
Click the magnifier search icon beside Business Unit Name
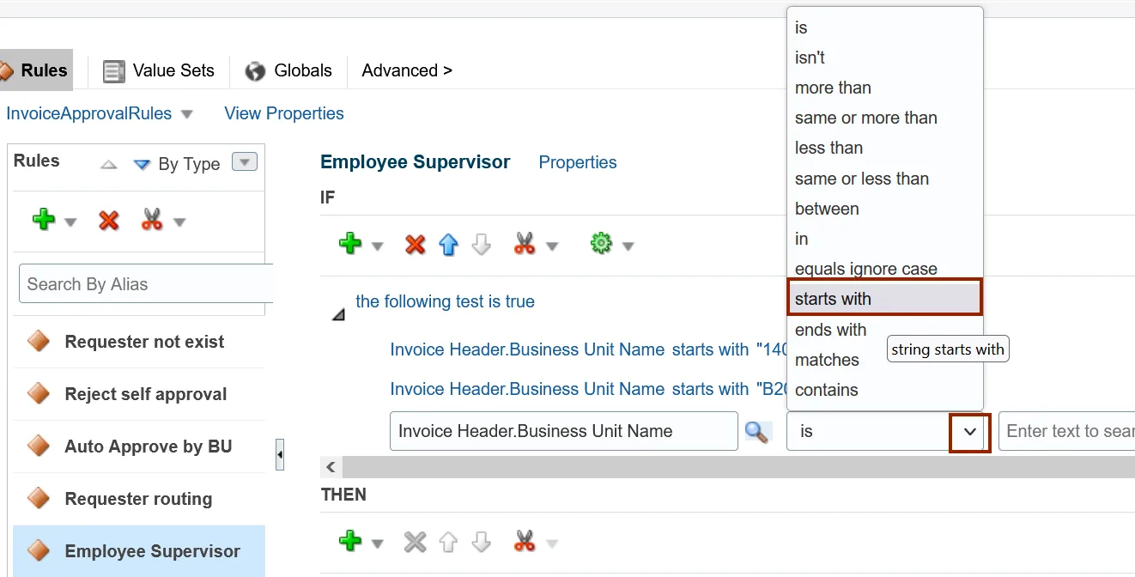point(756,432)
